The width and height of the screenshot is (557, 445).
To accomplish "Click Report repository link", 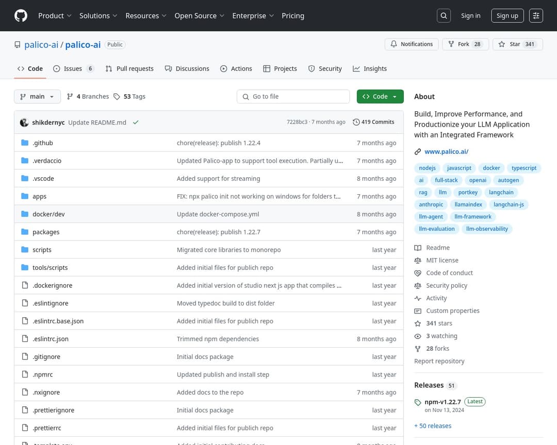I will [x=439, y=361].
